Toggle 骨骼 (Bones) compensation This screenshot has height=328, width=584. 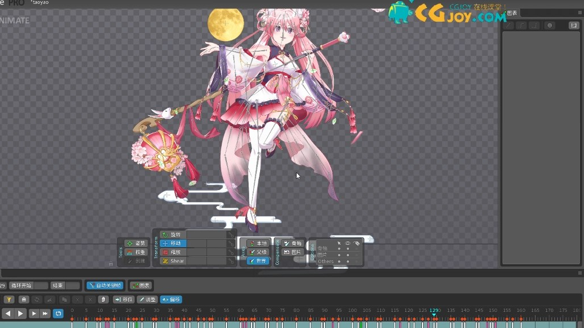(293, 243)
